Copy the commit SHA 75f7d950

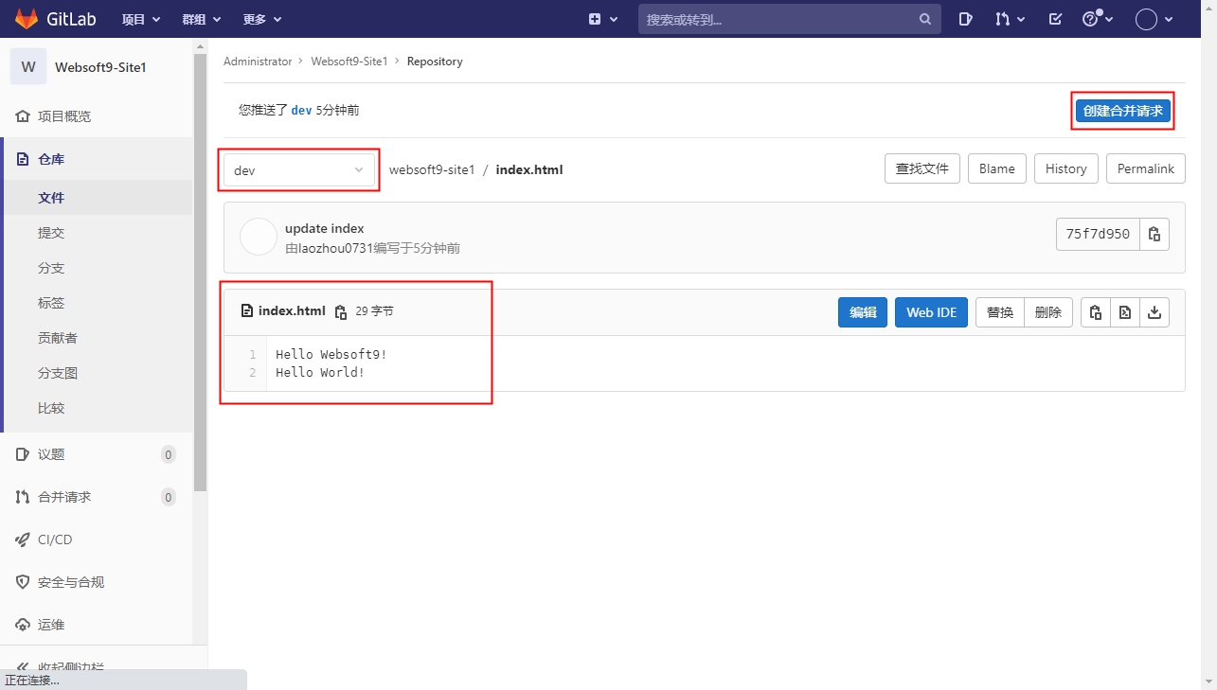(1154, 235)
